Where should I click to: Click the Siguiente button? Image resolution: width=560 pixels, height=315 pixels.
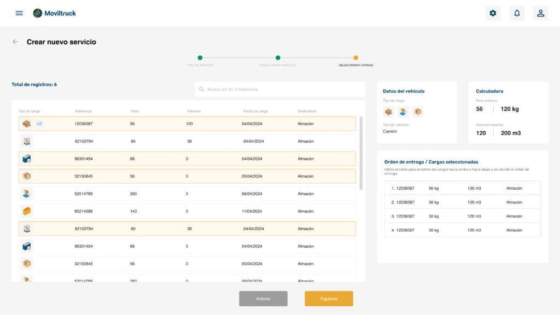(x=329, y=299)
